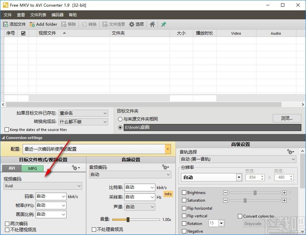Image resolution: width=306 pixels, height=235 pixels.
Task: Select same-as-source-folder radio option
Action: [x=120, y=119]
